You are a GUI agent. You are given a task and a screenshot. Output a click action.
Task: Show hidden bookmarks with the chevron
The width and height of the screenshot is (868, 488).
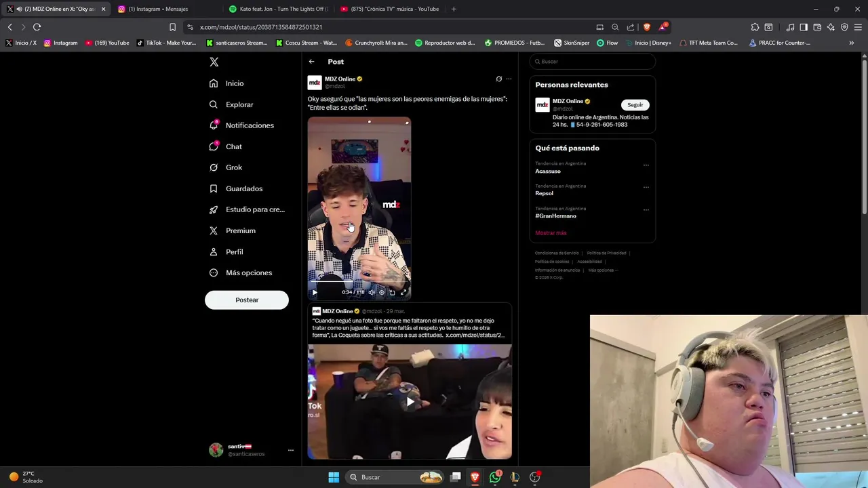tap(852, 43)
